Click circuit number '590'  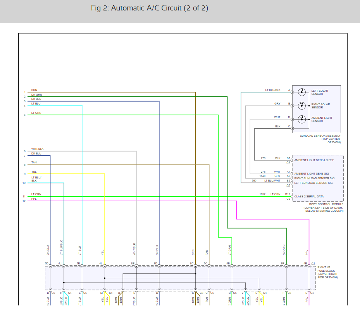[254, 181]
